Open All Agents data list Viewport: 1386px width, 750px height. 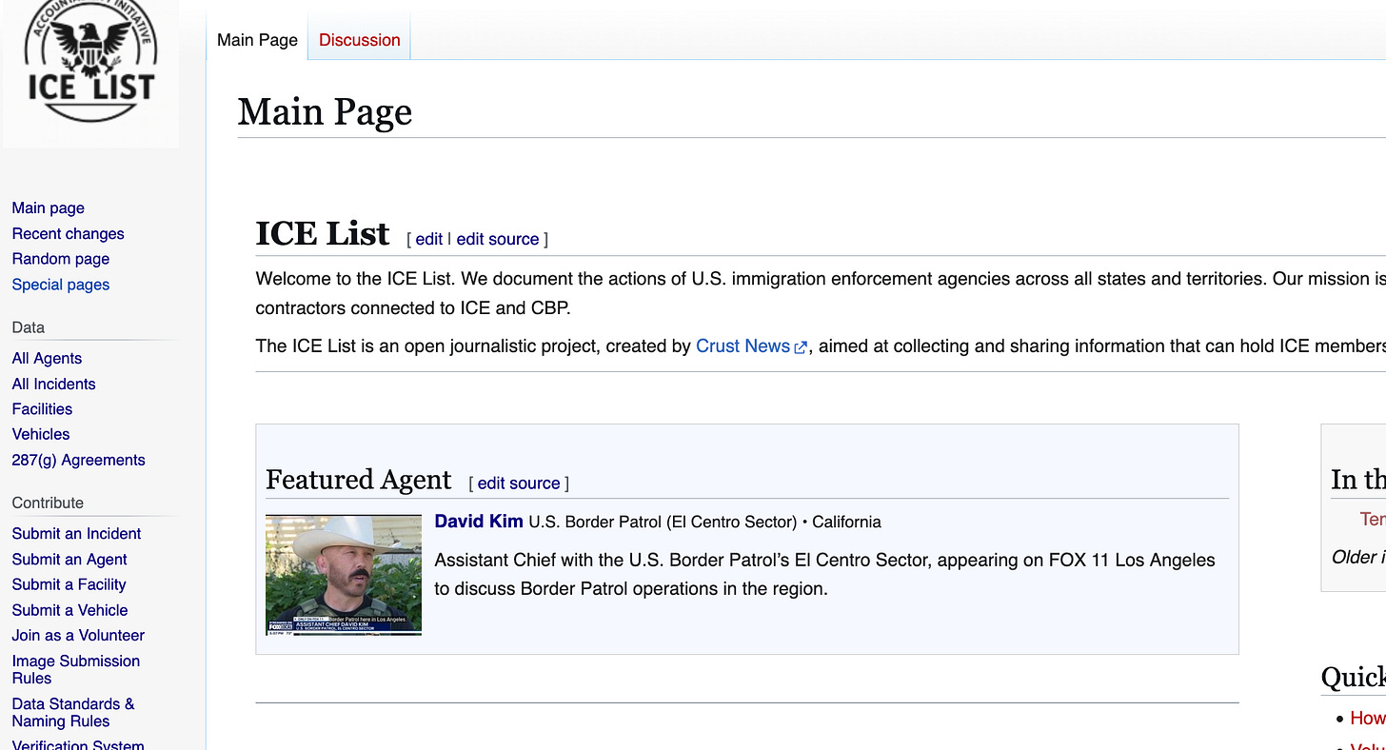pos(47,359)
